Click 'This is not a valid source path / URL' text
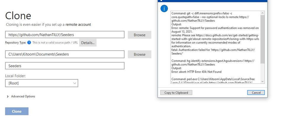Viewport: 296px width, 138px height. tap(55, 42)
